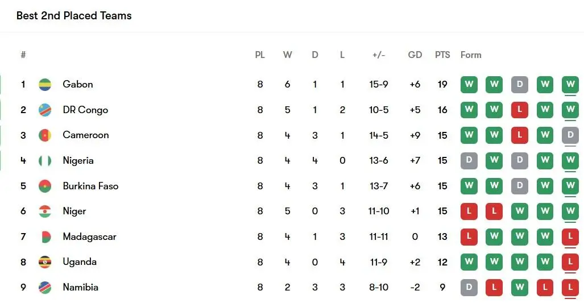
Task: Click the Form column header
Action: (471, 55)
